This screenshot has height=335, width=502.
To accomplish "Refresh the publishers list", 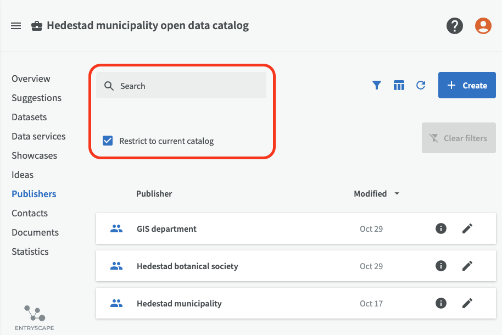I will (420, 85).
